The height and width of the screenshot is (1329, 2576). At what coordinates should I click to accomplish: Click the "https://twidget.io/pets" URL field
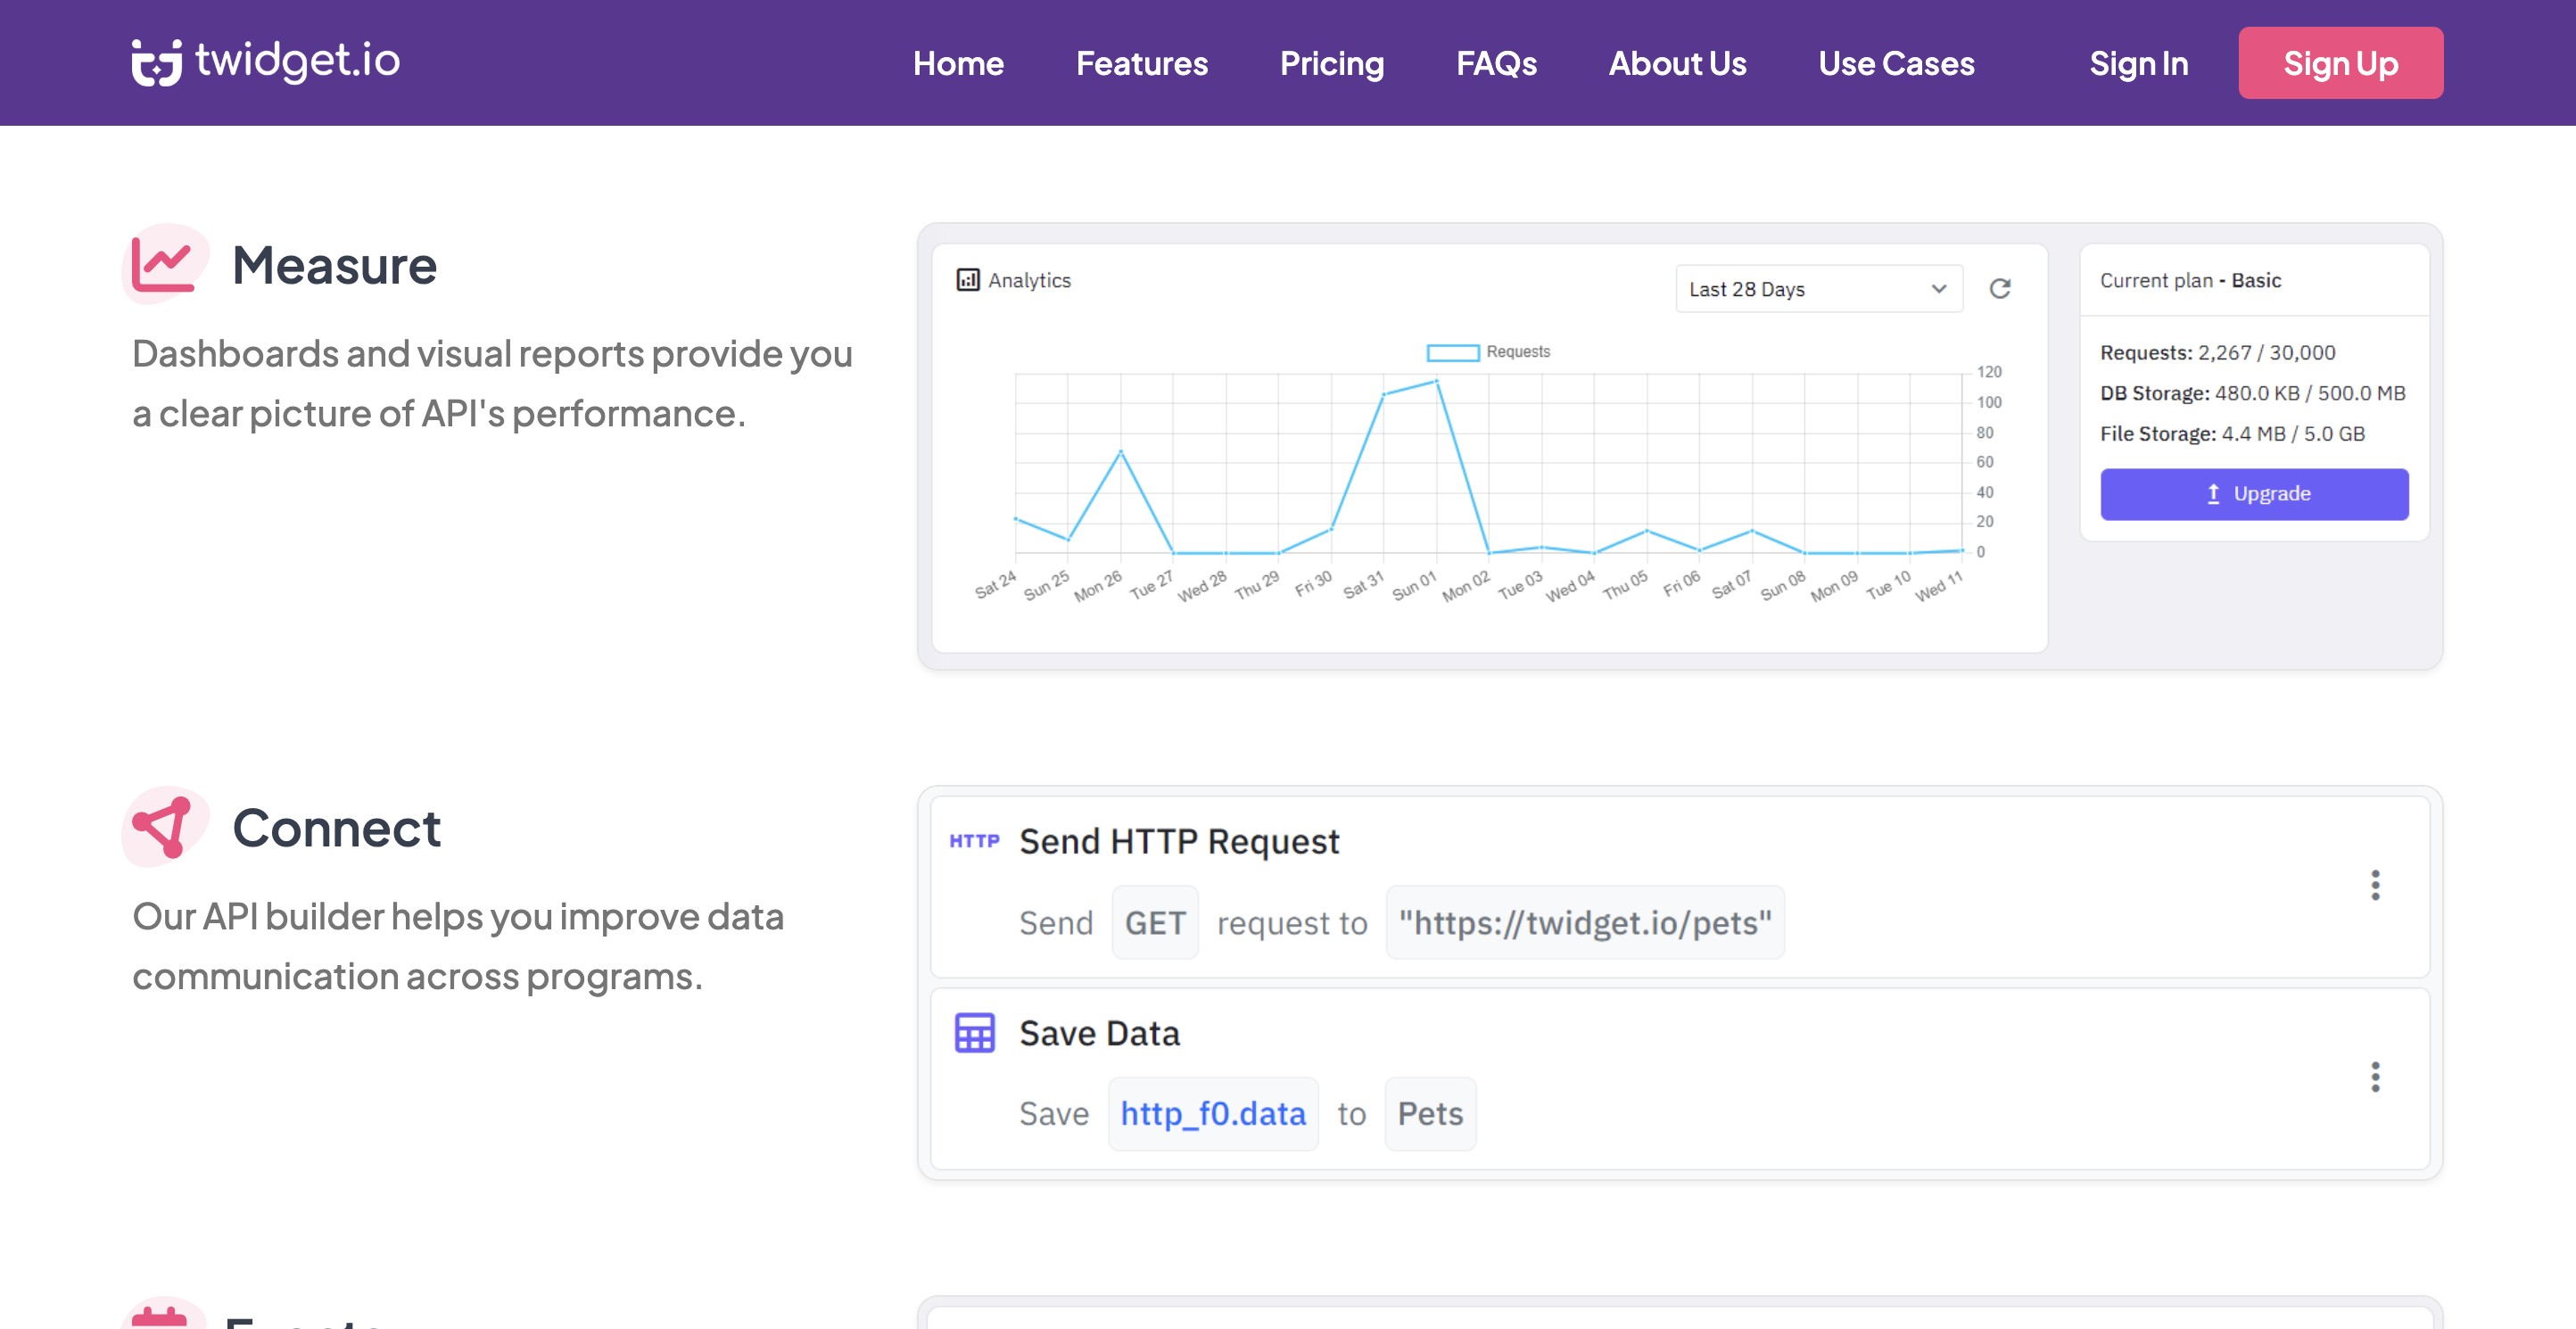pyautogui.click(x=1584, y=922)
